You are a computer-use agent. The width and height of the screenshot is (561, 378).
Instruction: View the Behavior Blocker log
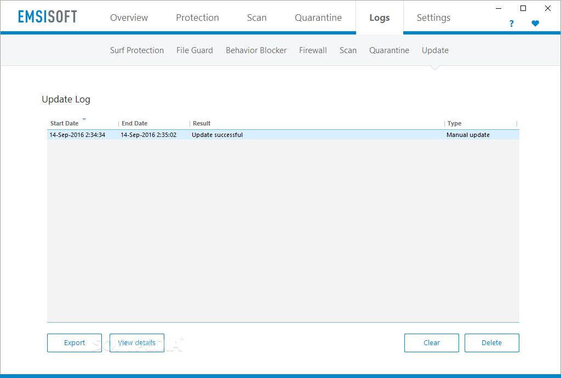point(256,50)
